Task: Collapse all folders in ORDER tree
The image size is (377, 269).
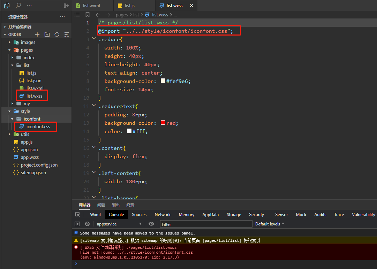Action: pyautogui.click(x=67, y=34)
